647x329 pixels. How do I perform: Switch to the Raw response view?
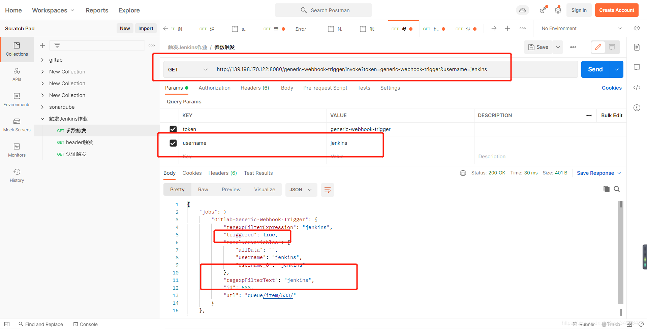(x=203, y=190)
